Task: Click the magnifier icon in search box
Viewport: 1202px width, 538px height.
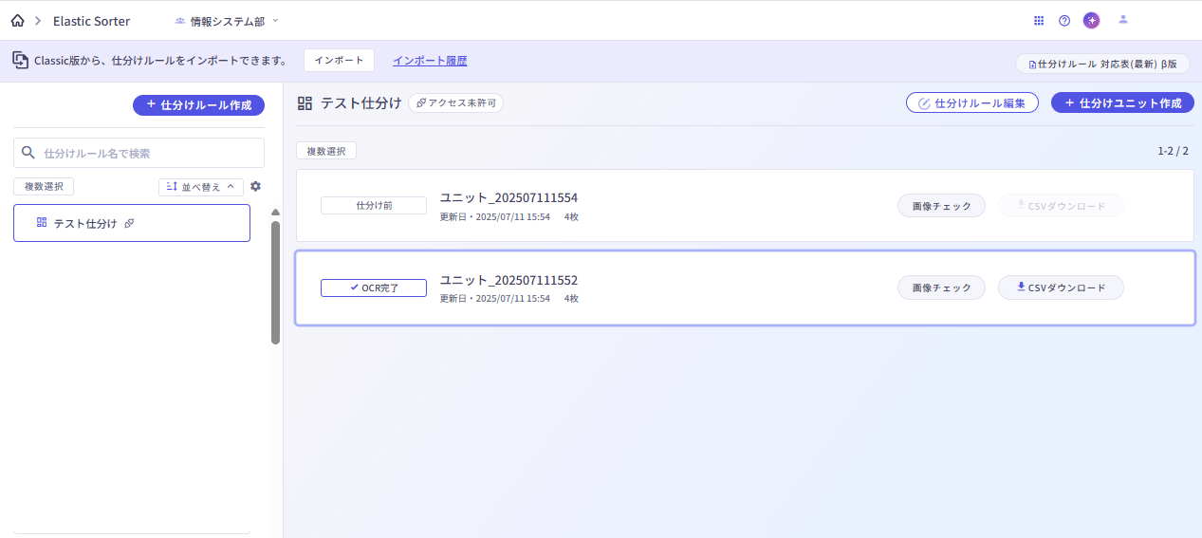Action: (28, 153)
